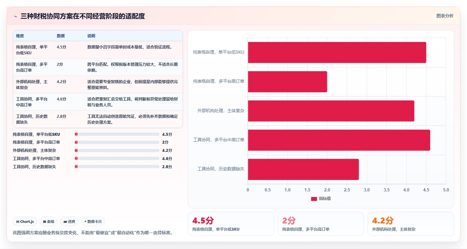The height and width of the screenshot is (249, 467).
Task: Click progress bar for 工具协同，历史数据缺失
Action: click(x=117, y=167)
